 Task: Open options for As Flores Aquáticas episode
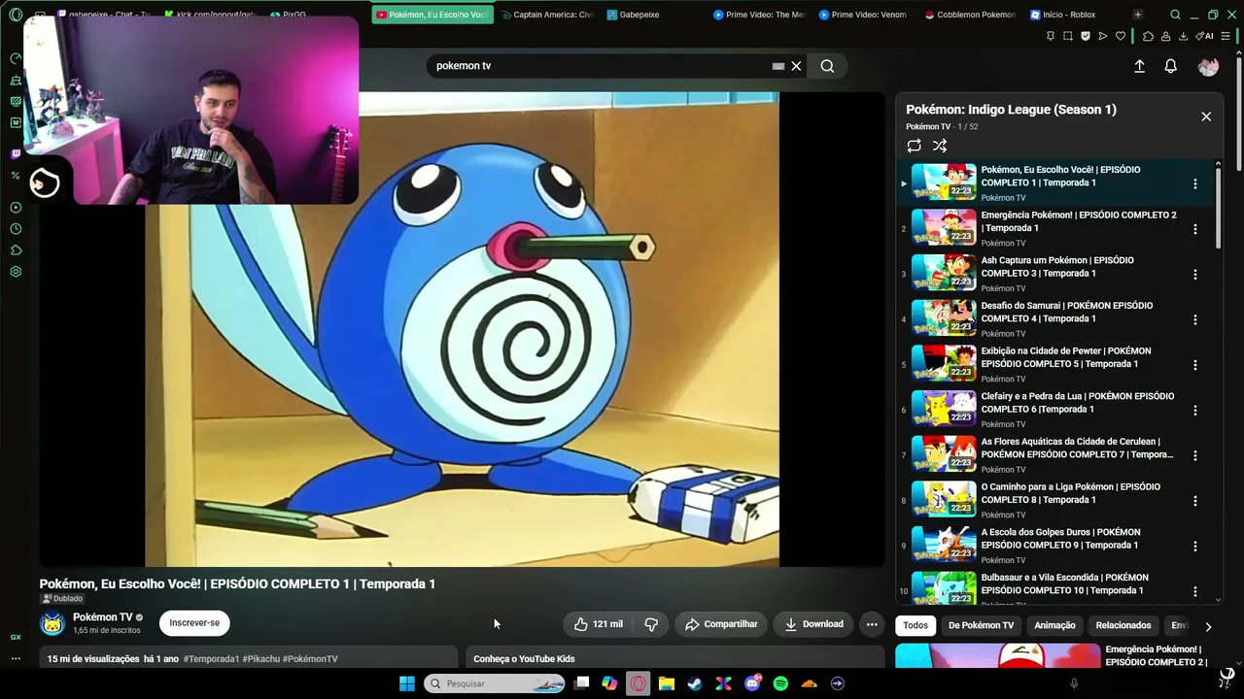[x=1195, y=455]
